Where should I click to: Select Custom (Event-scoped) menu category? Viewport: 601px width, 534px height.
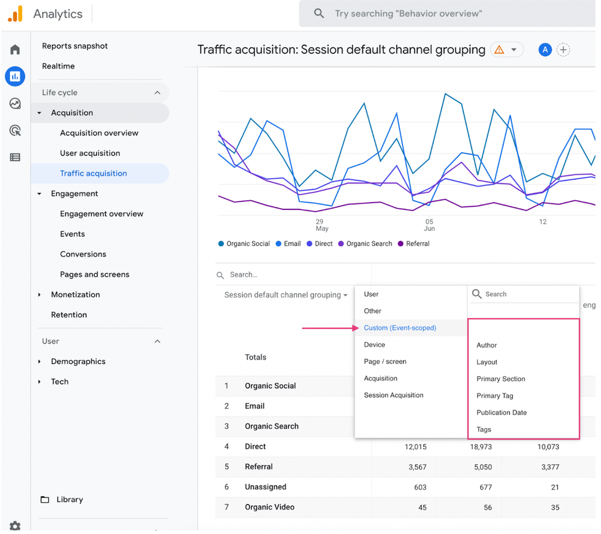click(x=400, y=328)
